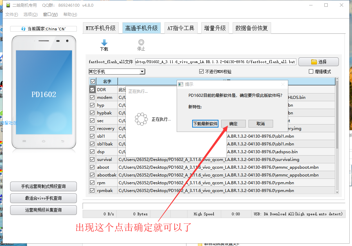This screenshot has height=246, width=352.
Task: Select the 高通手机升级 tab
Action: click(141, 28)
